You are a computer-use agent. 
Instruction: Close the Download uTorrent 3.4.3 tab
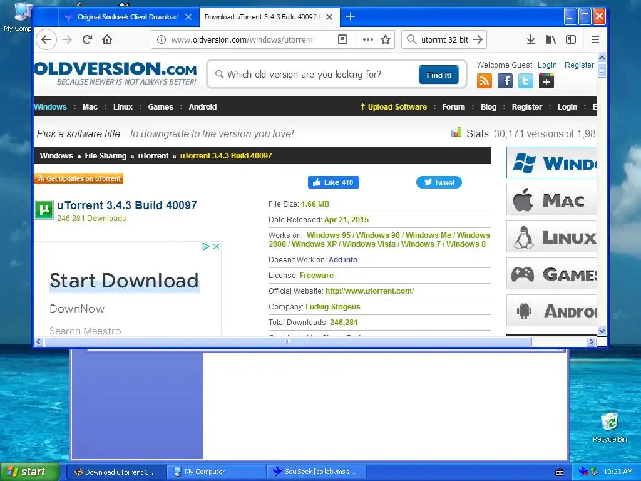click(329, 17)
